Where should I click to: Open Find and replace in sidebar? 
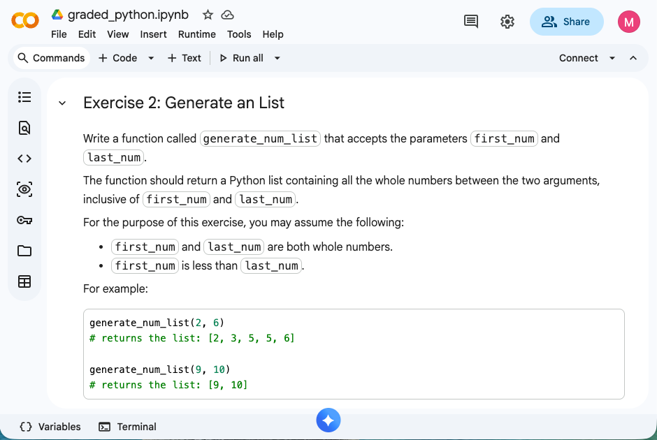(x=24, y=128)
